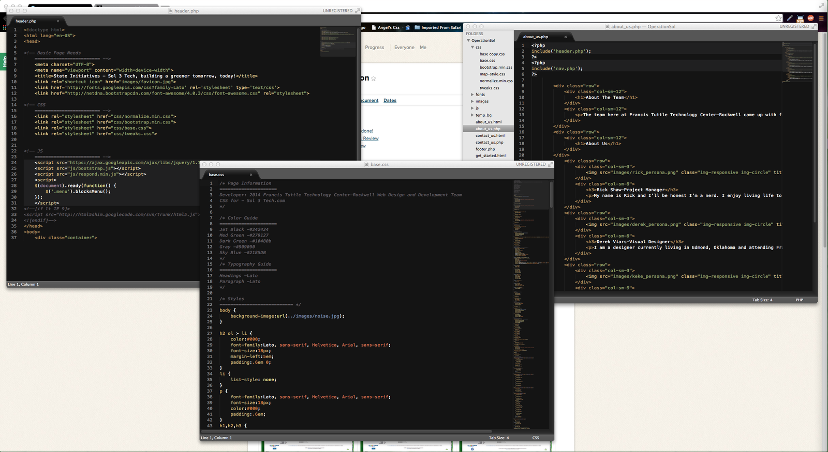Collapse the css folder in sidebar
The width and height of the screenshot is (828, 452).
(472, 47)
